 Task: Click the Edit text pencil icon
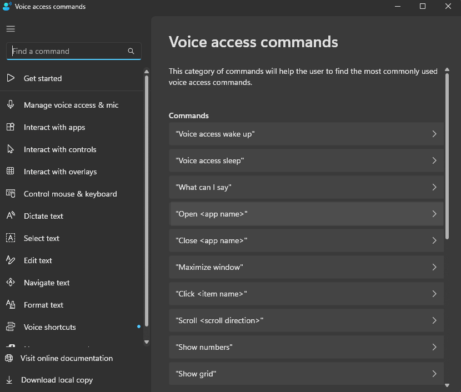[x=11, y=260]
